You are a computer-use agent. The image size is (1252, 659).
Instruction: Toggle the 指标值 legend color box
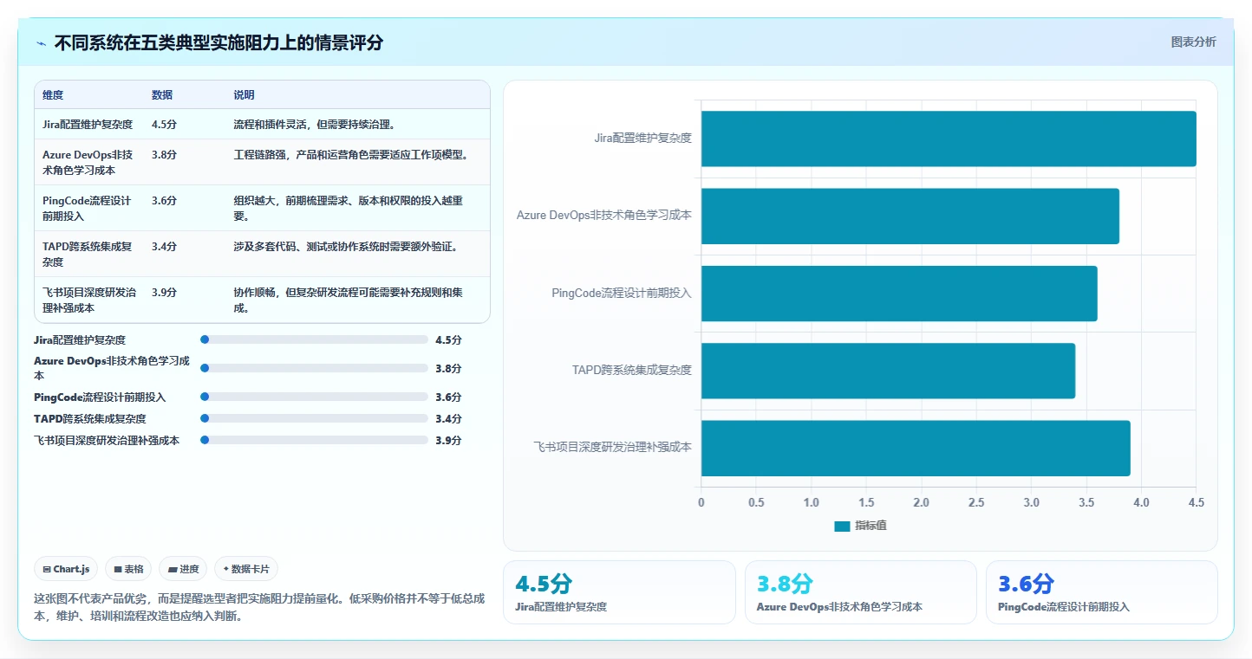842,526
